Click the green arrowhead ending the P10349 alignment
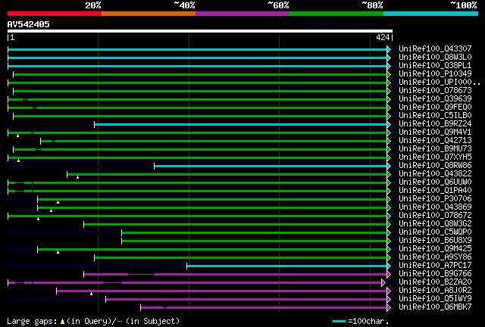This screenshot has width=485, height=327. pyautogui.click(x=389, y=74)
